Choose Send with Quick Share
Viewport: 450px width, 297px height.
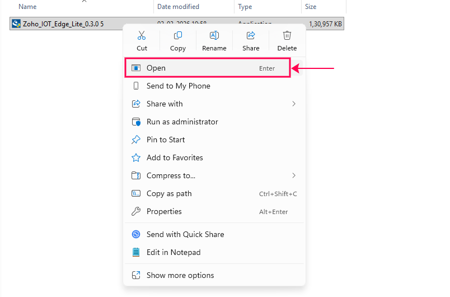point(214,234)
